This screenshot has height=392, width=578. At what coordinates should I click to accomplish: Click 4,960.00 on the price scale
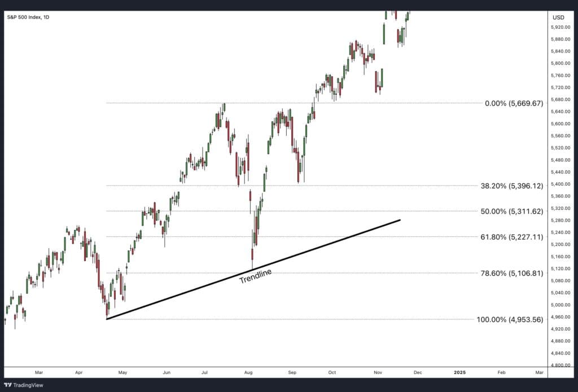pos(561,317)
